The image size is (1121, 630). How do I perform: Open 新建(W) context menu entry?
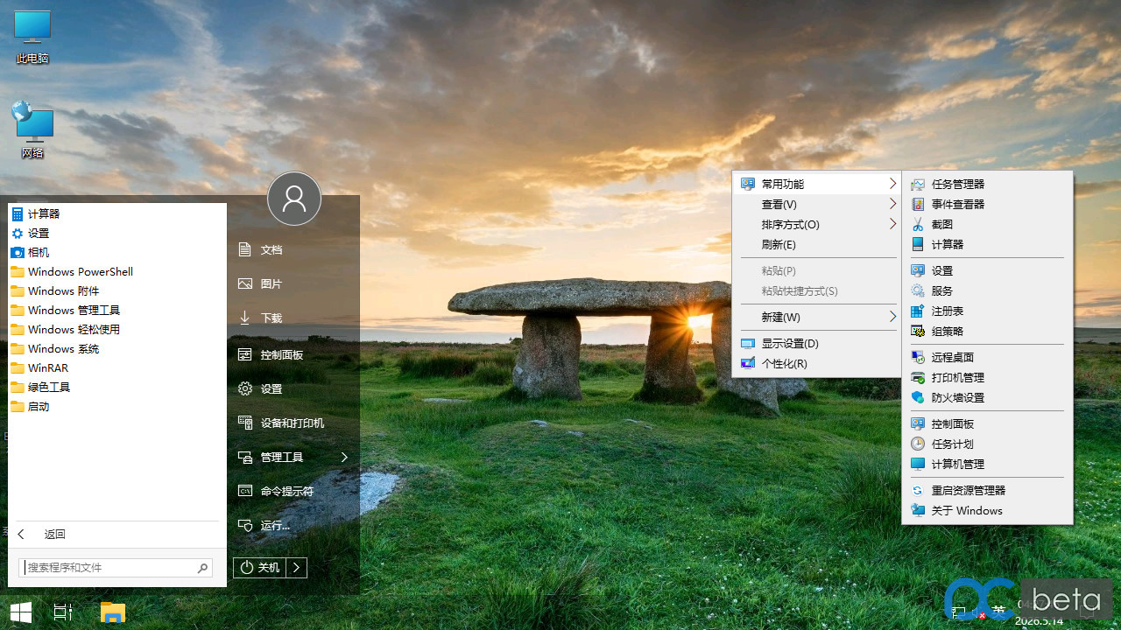[x=817, y=317]
